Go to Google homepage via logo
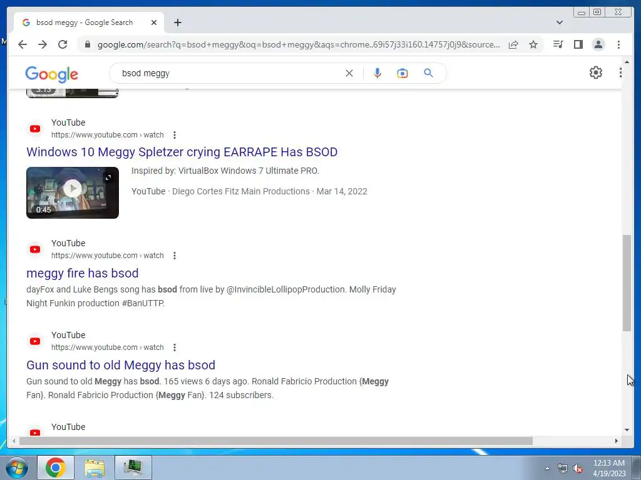Viewport: 641px width, 480px height. 51,74
